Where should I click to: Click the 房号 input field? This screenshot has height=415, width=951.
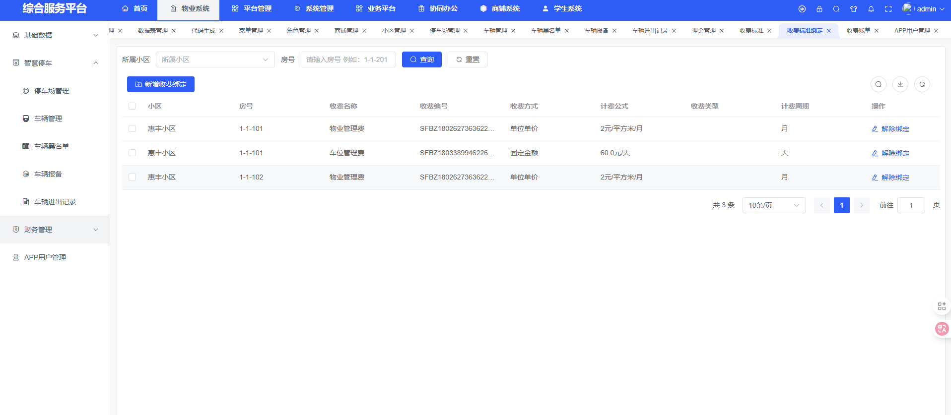[x=348, y=59]
